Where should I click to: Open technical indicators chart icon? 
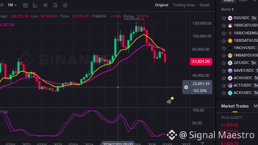35,5
